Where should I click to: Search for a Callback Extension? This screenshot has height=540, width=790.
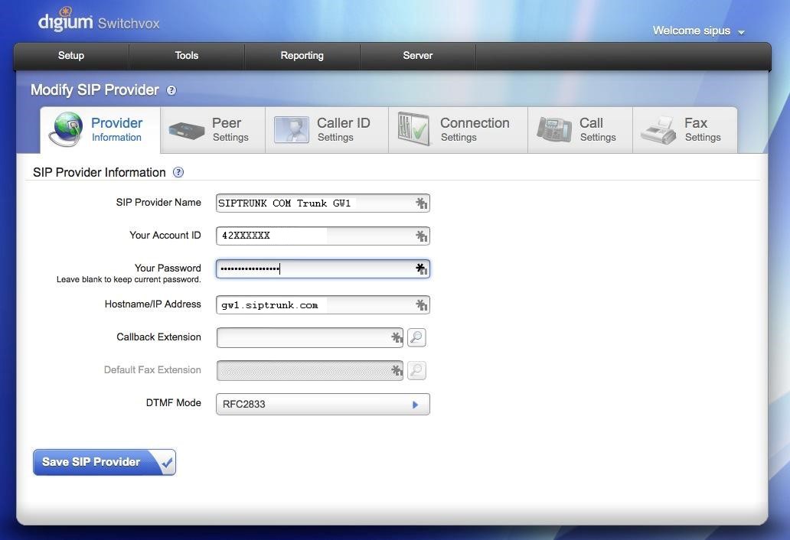(x=416, y=337)
